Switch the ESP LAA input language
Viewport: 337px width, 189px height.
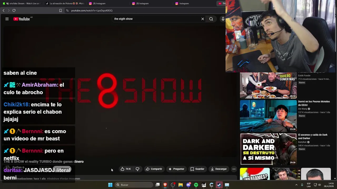[x=309, y=185]
